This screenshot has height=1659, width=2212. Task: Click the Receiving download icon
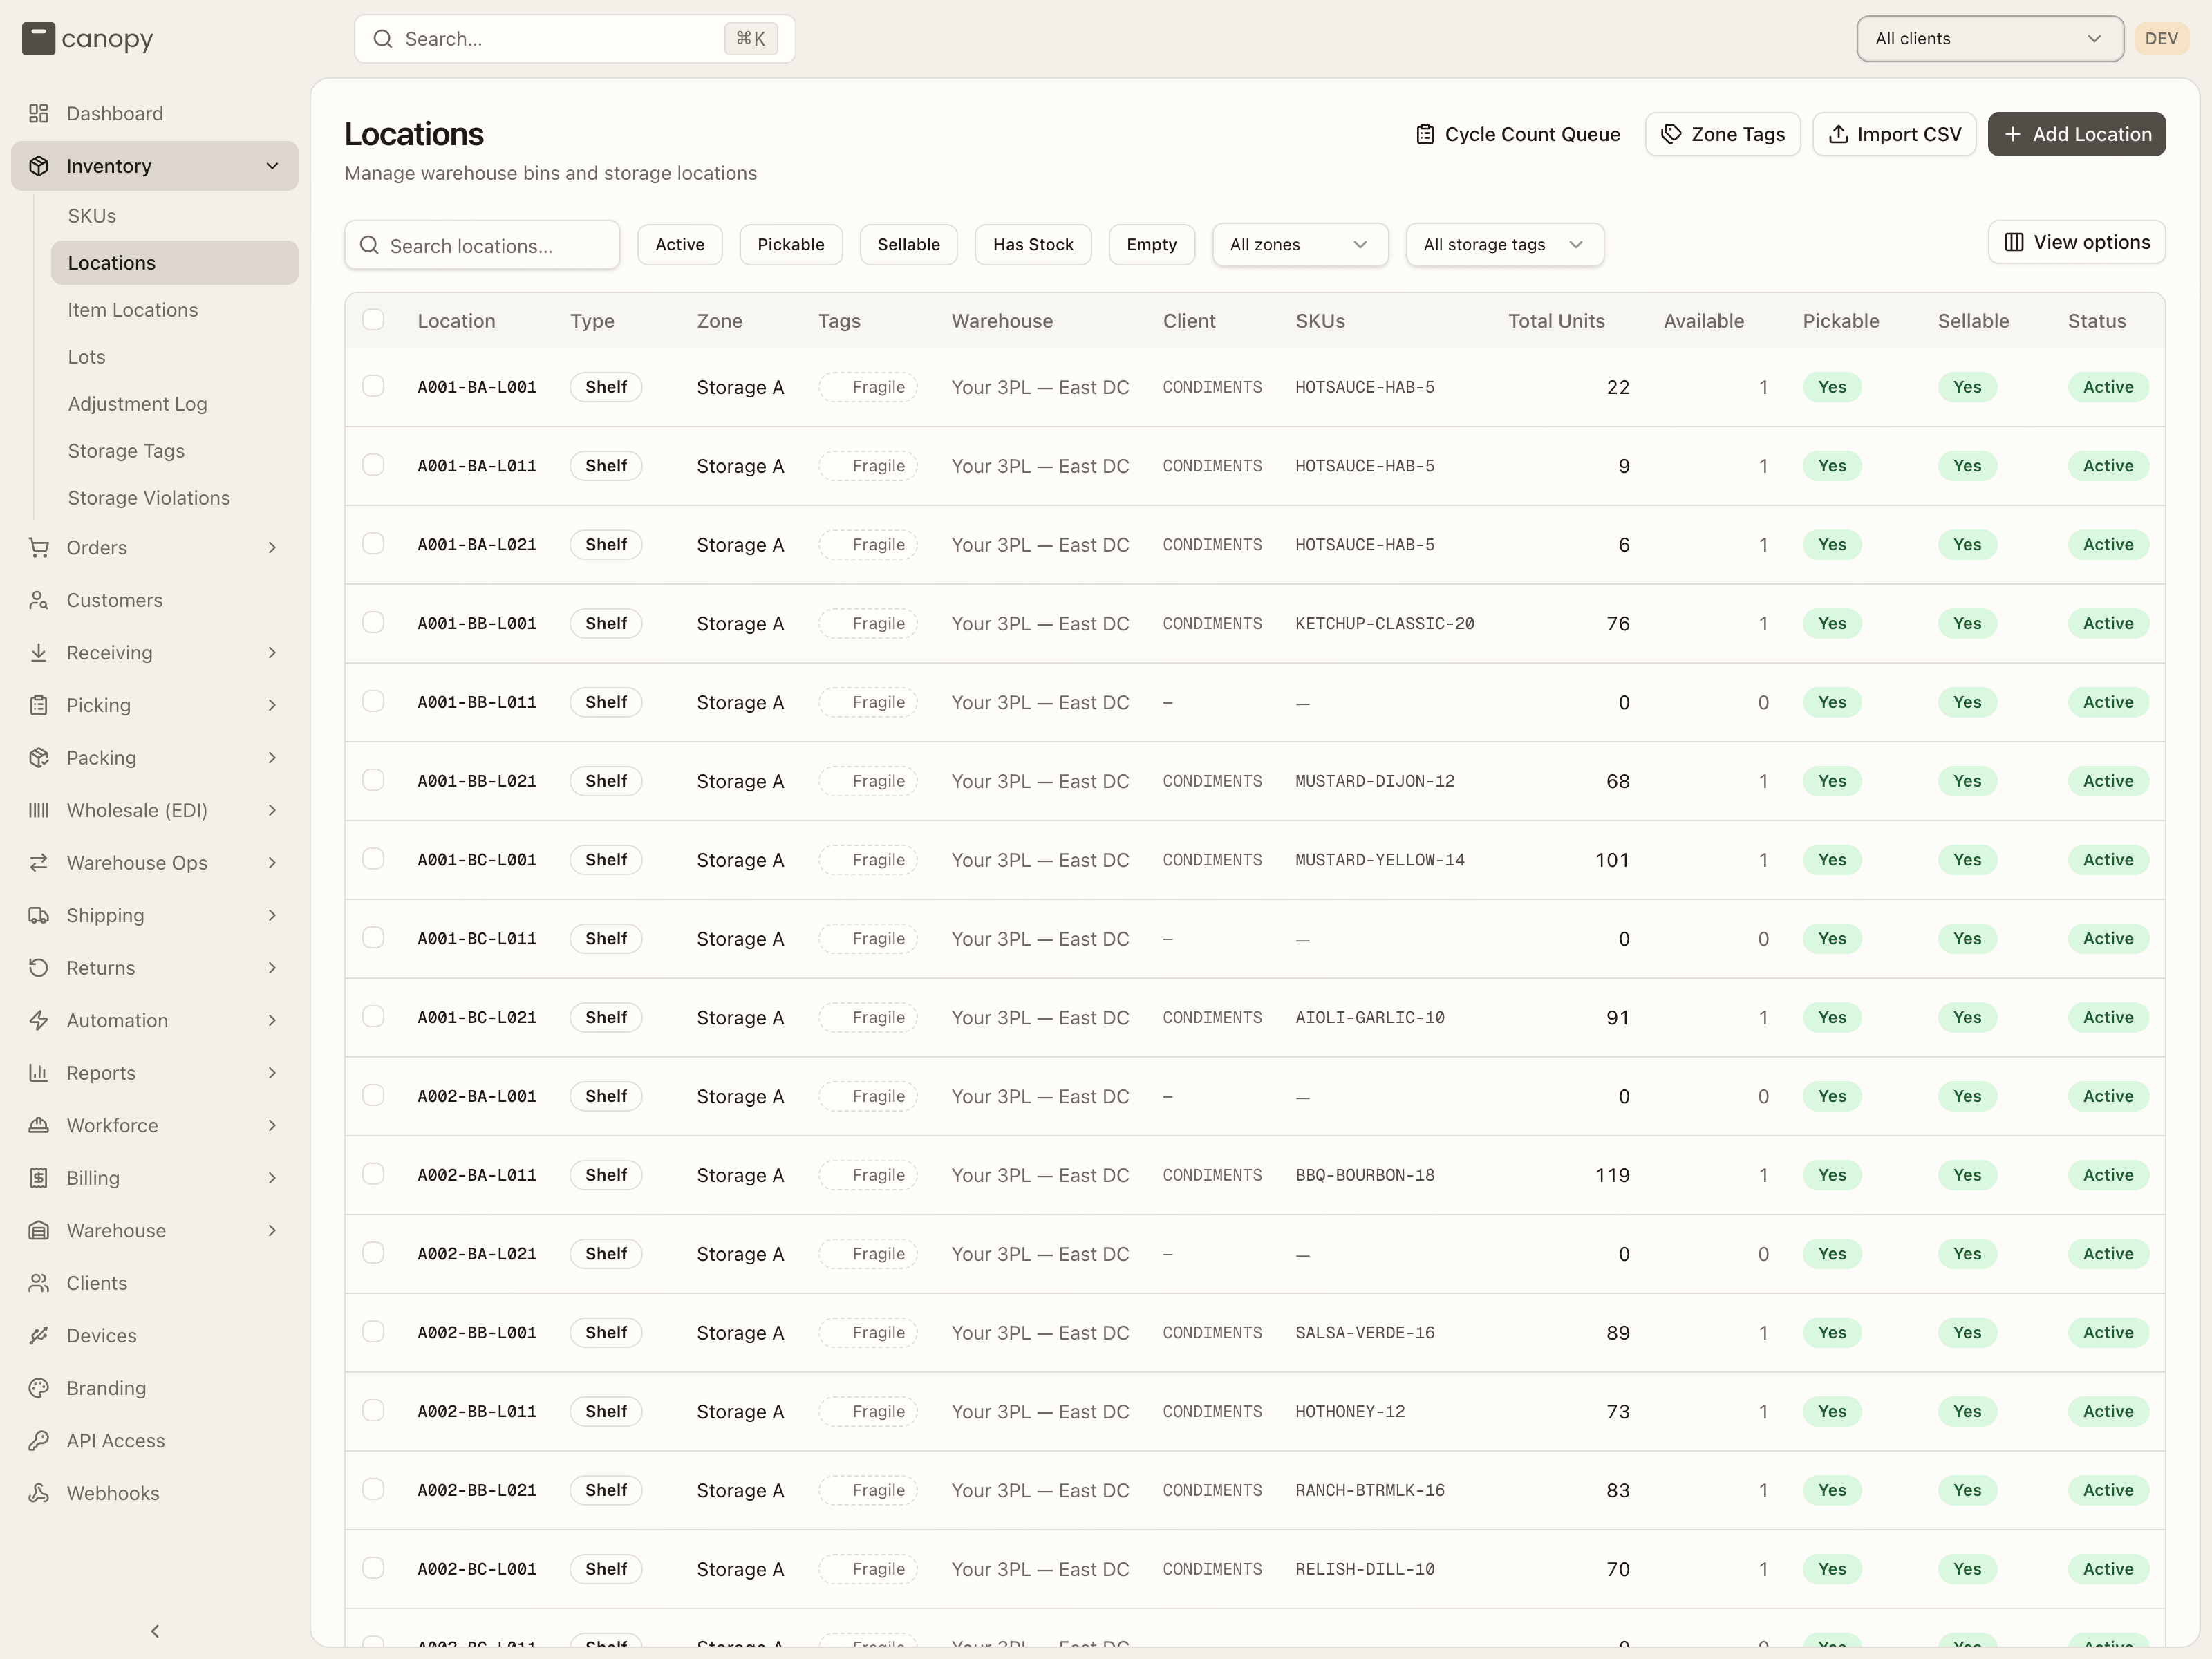pos(39,652)
